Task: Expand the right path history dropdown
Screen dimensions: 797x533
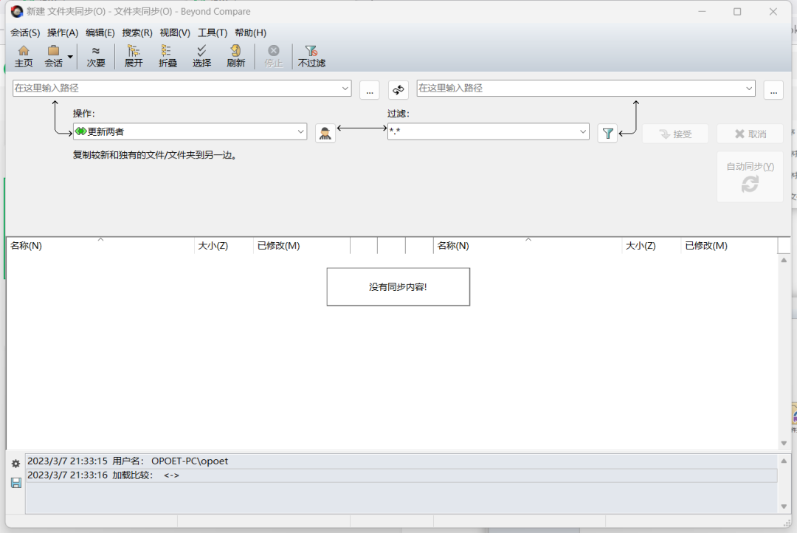Action: tap(749, 88)
